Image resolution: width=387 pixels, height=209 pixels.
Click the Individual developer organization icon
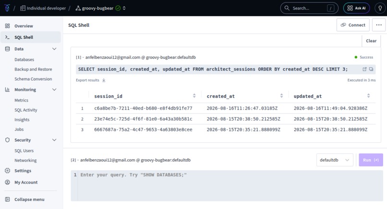(23, 8)
